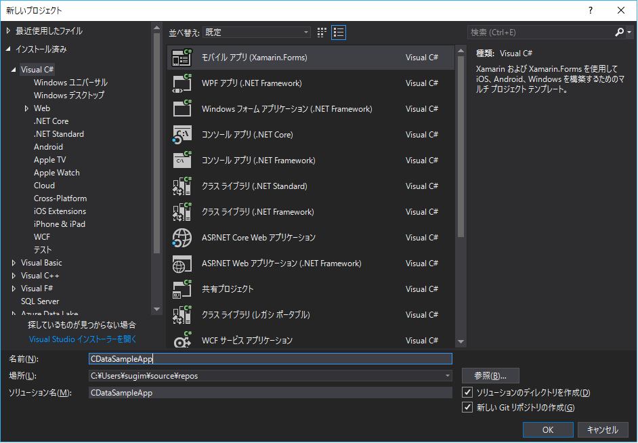
Task: Click the WPF app template icon
Action: point(182,83)
